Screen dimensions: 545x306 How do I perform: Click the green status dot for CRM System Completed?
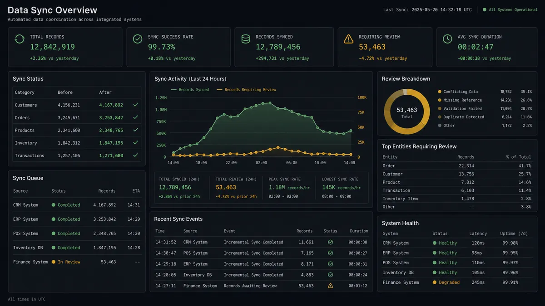click(54, 205)
